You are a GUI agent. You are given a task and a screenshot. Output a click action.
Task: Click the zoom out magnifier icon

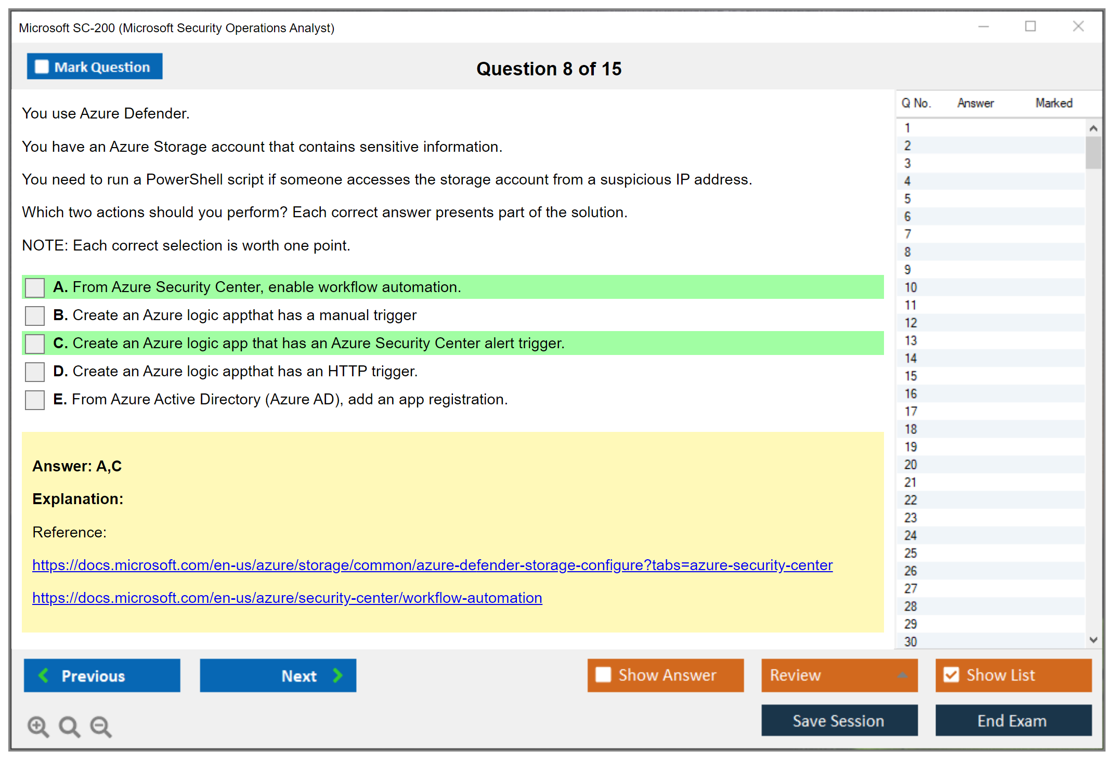(100, 726)
